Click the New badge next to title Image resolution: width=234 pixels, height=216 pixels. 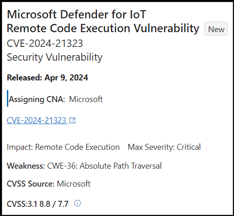[x=216, y=28]
